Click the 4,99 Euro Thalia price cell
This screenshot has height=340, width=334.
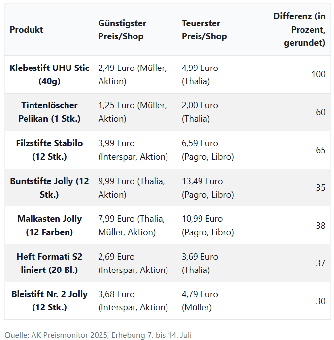tap(200, 74)
